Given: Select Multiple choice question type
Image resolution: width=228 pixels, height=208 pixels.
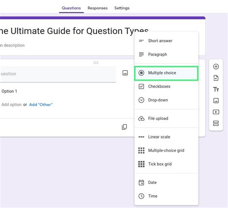Looking at the screenshot, I should pos(166,73).
